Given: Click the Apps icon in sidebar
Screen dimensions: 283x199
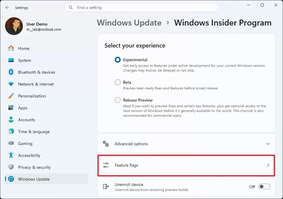Looking at the screenshot, I should (x=11, y=108).
